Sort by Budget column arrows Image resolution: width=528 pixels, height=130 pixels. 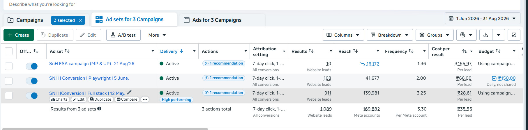[498, 51]
